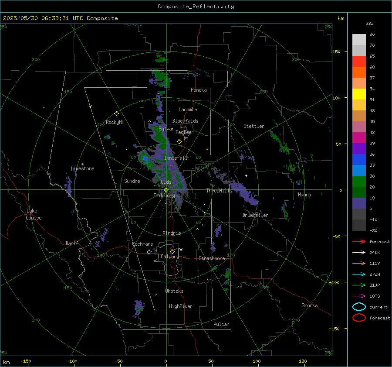Click the light gray swatch between 80 and 70

click(x=359, y=40)
